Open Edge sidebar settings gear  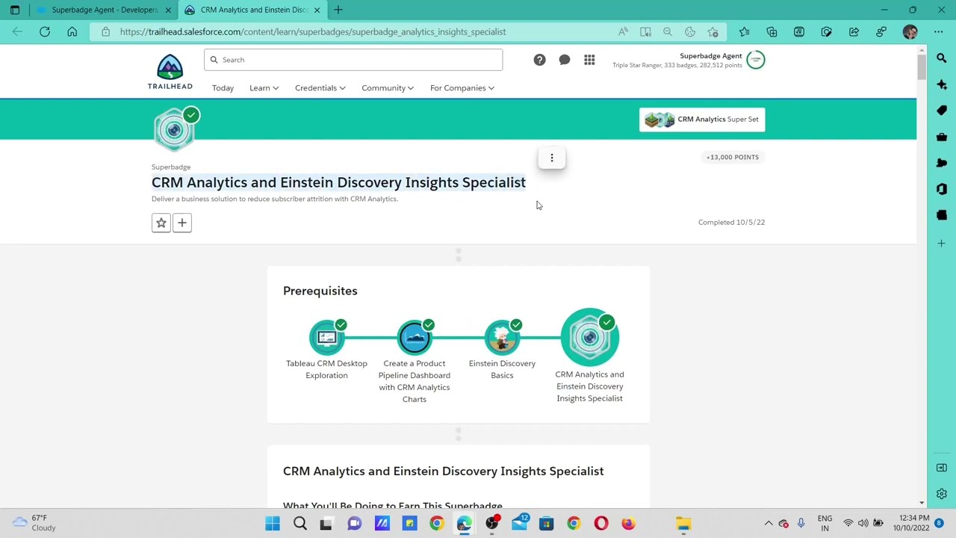tap(942, 494)
